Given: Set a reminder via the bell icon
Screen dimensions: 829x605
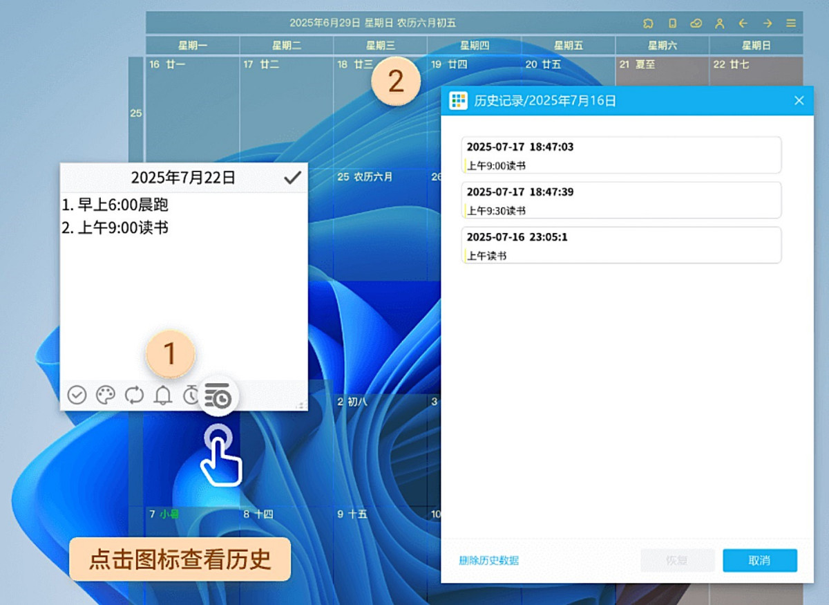Looking at the screenshot, I should 163,395.
